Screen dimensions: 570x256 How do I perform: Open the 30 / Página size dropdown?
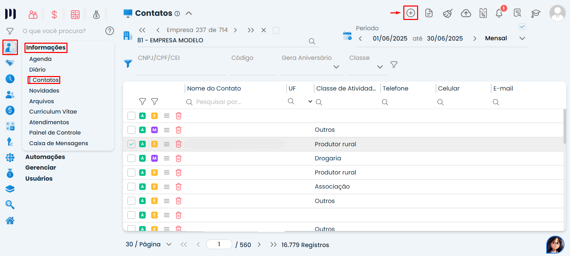[x=169, y=244]
